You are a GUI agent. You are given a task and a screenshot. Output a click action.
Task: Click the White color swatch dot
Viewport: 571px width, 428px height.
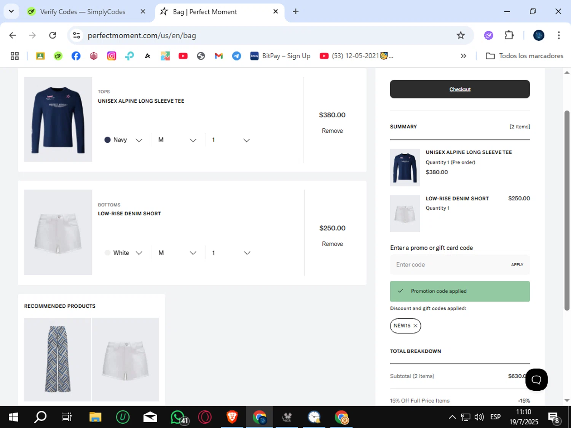pyautogui.click(x=107, y=253)
